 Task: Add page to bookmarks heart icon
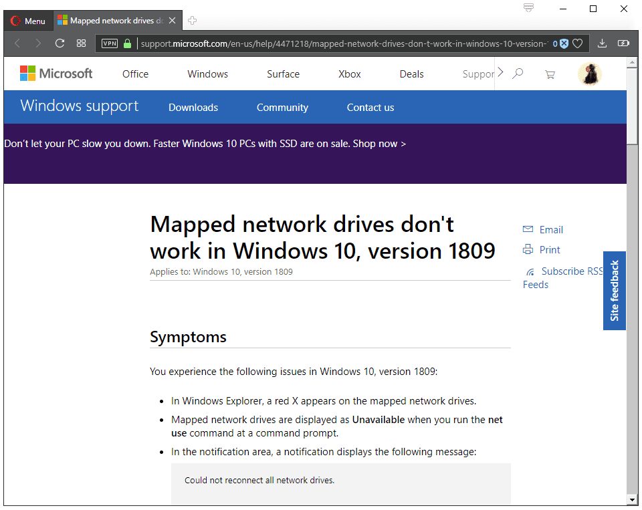577,43
